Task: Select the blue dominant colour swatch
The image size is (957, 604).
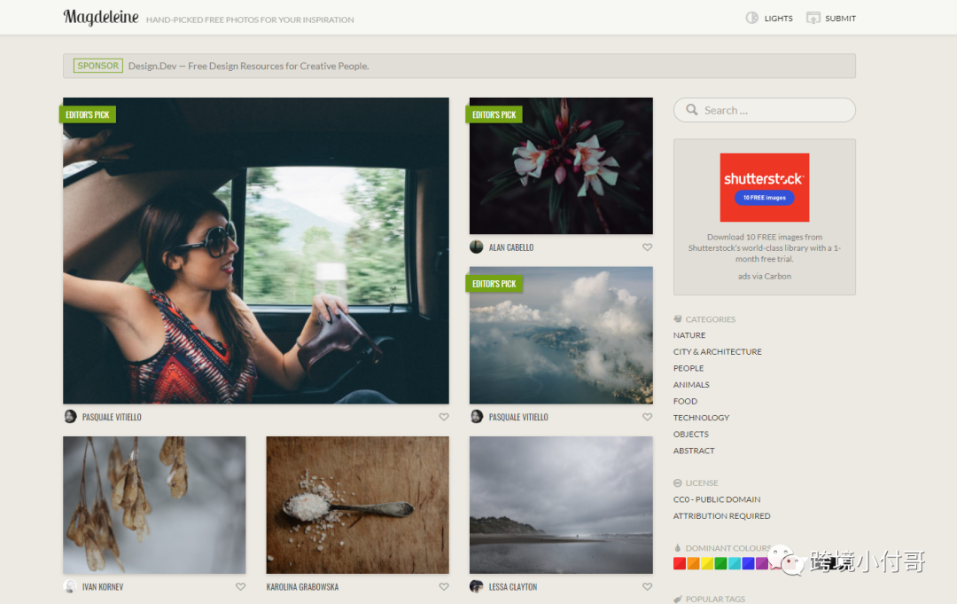Action: (748, 563)
